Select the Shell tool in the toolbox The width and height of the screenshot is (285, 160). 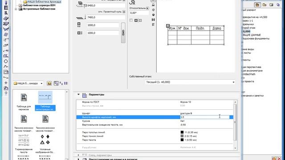coord(6,29)
